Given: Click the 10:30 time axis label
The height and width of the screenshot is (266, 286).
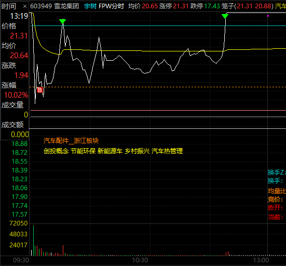Looking at the screenshot, I should click(x=140, y=260).
